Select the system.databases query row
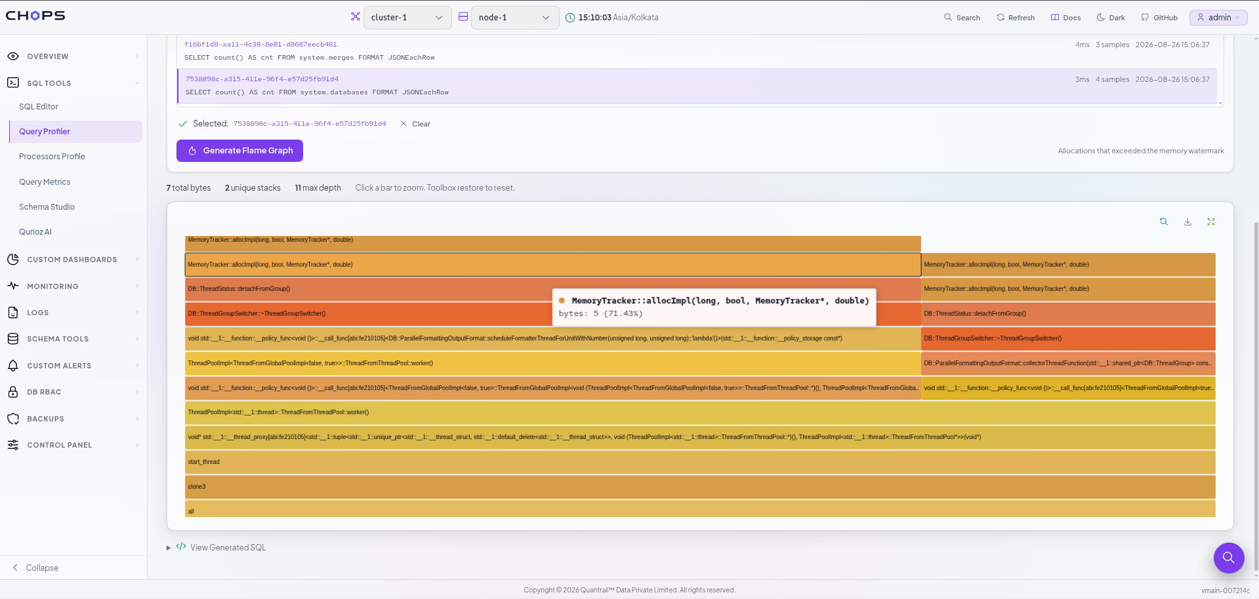Screen dimensions: 1259x599 [x=697, y=86]
